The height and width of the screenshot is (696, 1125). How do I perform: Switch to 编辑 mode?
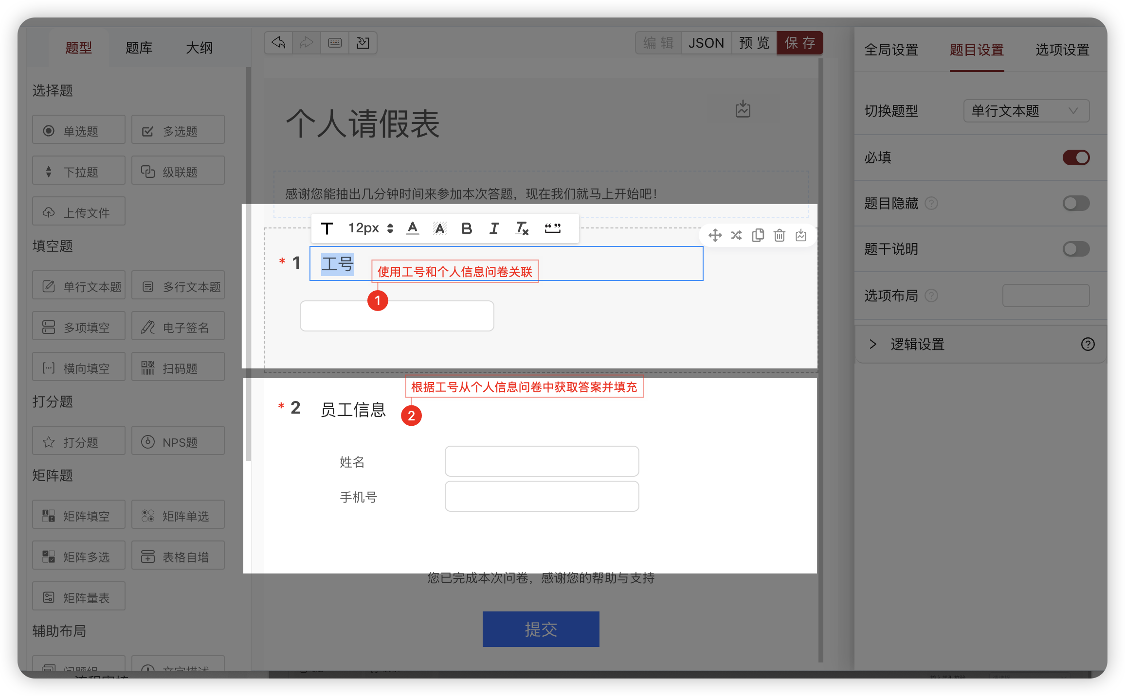658,43
